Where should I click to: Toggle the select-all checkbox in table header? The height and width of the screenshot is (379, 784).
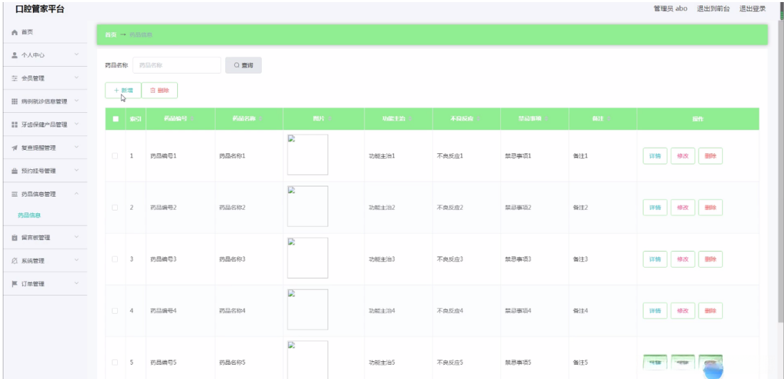coord(116,119)
